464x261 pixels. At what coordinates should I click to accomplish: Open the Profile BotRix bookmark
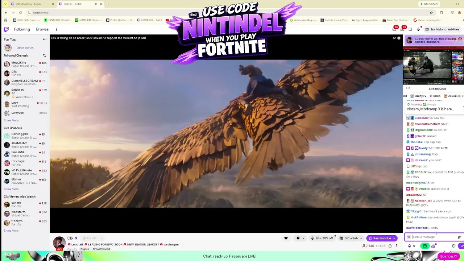click(x=120, y=20)
